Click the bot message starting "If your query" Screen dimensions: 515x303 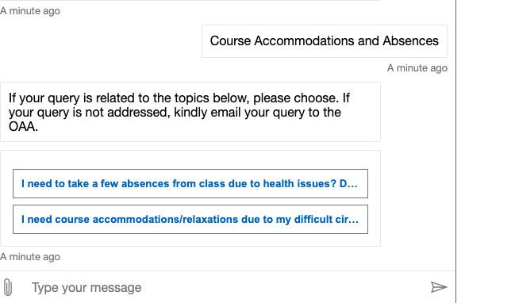(x=190, y=112)
